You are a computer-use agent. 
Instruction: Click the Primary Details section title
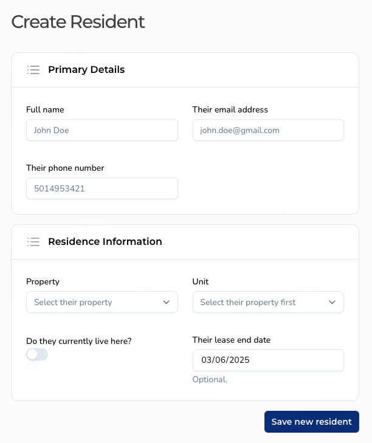point(86,69)
